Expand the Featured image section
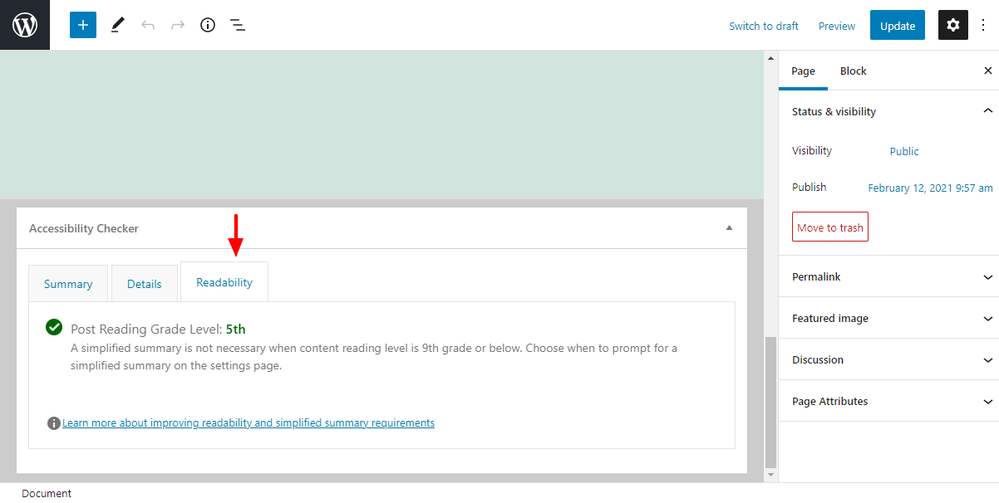999x503 pixels. pos(987,319)
